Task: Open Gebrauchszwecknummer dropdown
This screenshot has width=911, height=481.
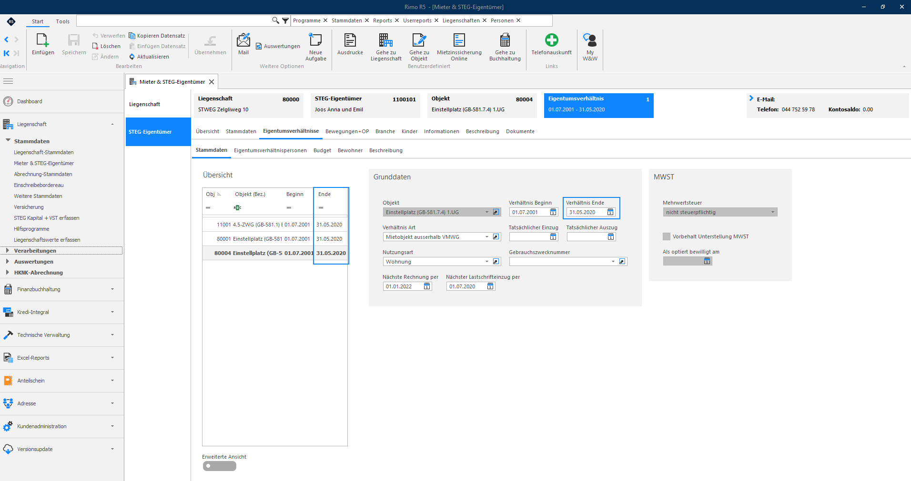Action: [613, 262]
